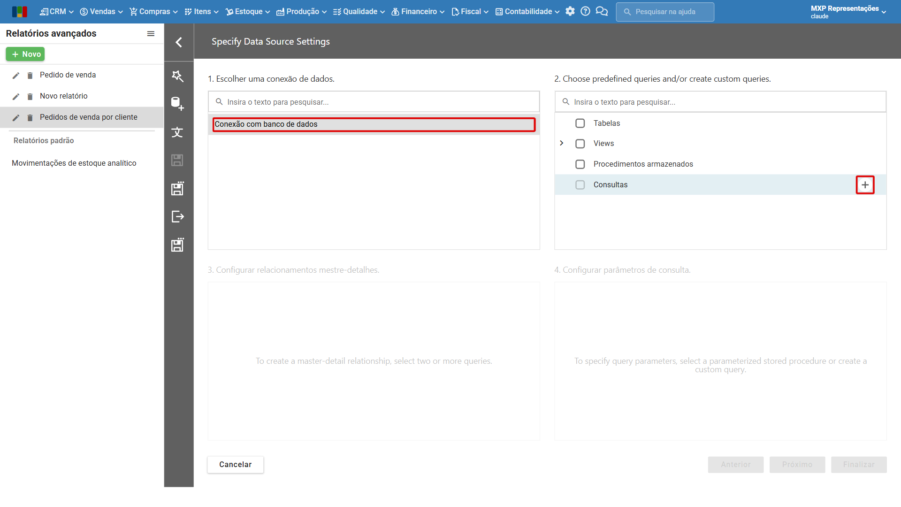The image size is (901, 507).
Task: Open the Vendas dropdown menu
Action: 101,12
